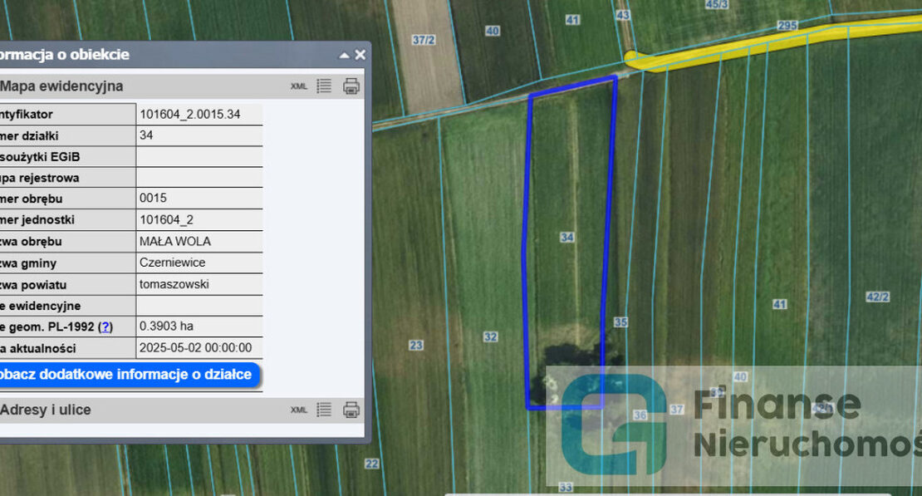Open list view icon in Mapa ewidencyjna

[324, 86]
